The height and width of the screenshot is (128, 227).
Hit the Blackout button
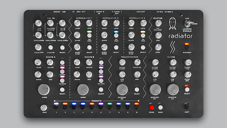(187, 48)
